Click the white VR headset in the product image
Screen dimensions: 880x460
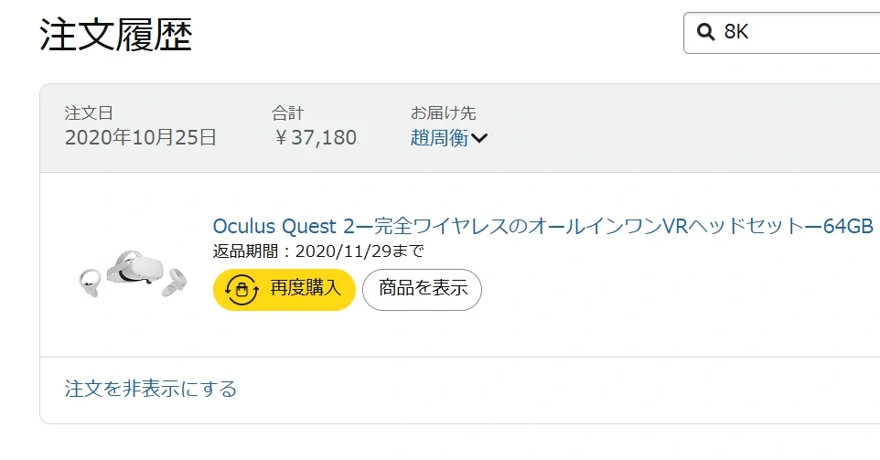(x=135, y=269)
